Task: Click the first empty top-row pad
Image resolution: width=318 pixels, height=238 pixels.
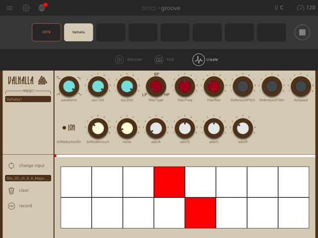Action: point(76,181)
